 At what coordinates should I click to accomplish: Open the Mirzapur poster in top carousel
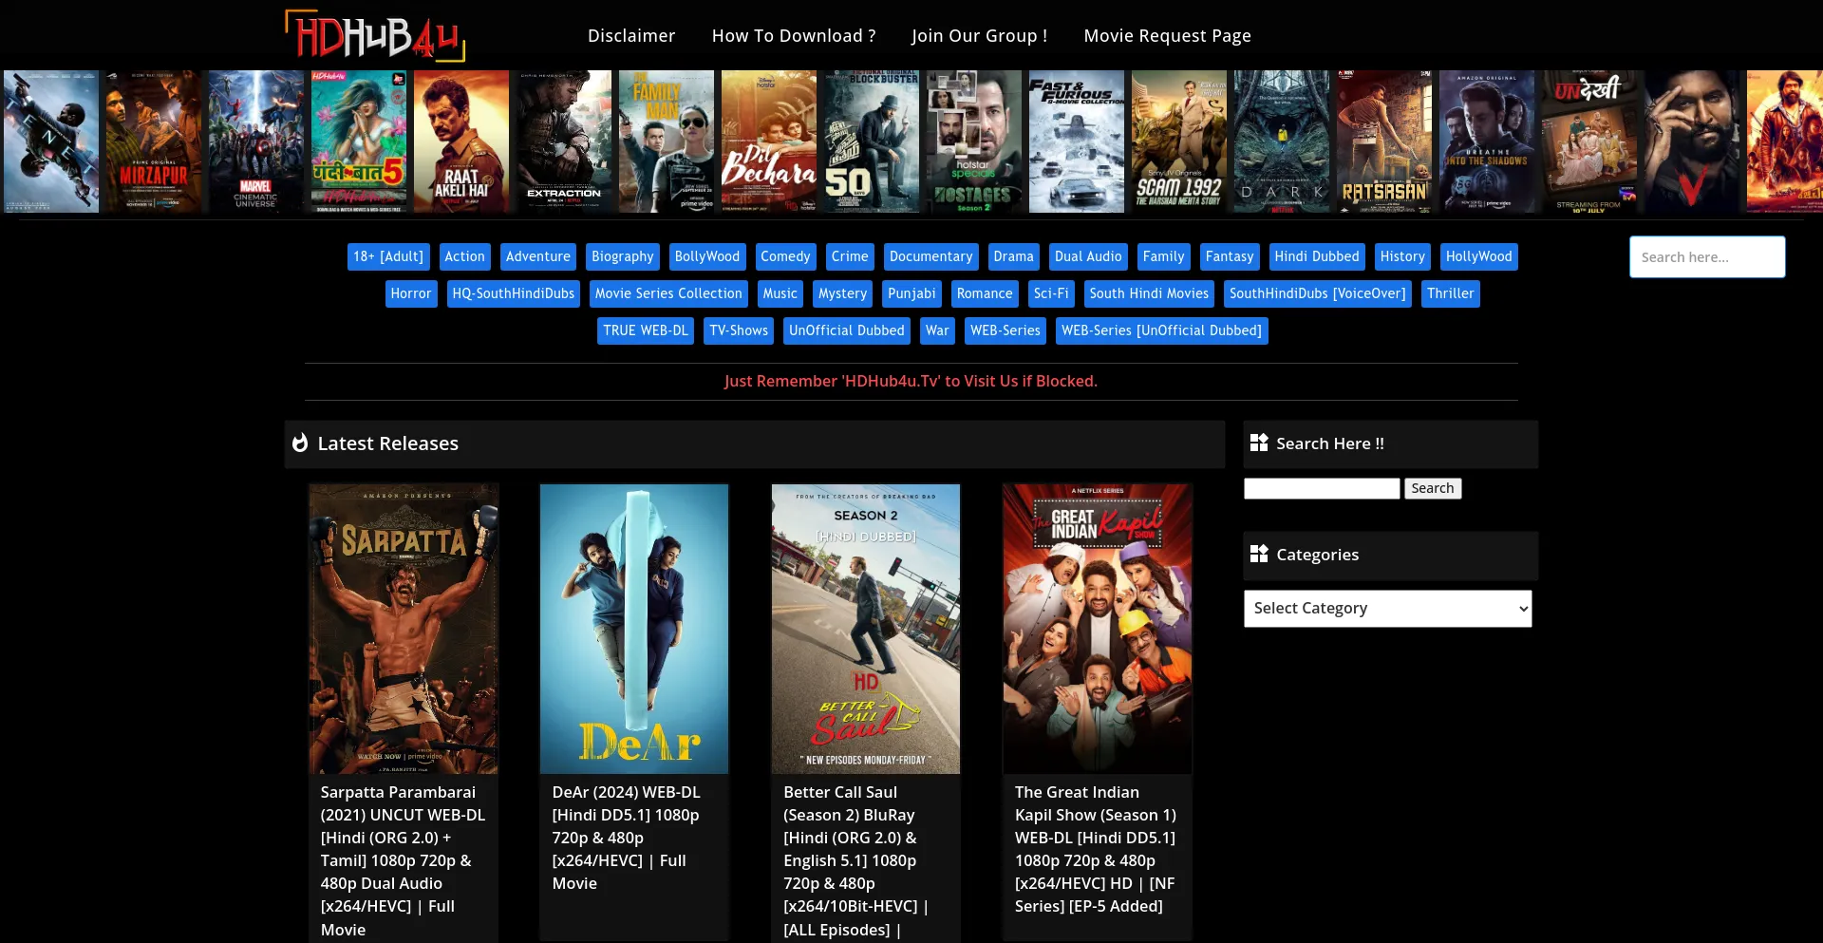[154, 141]
